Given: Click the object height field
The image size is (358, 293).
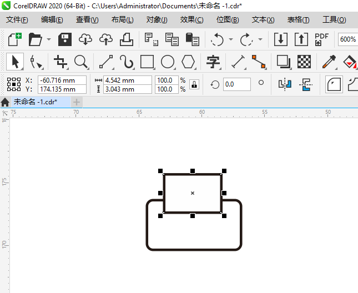Looking at the screenshot, I should [128, 89].
